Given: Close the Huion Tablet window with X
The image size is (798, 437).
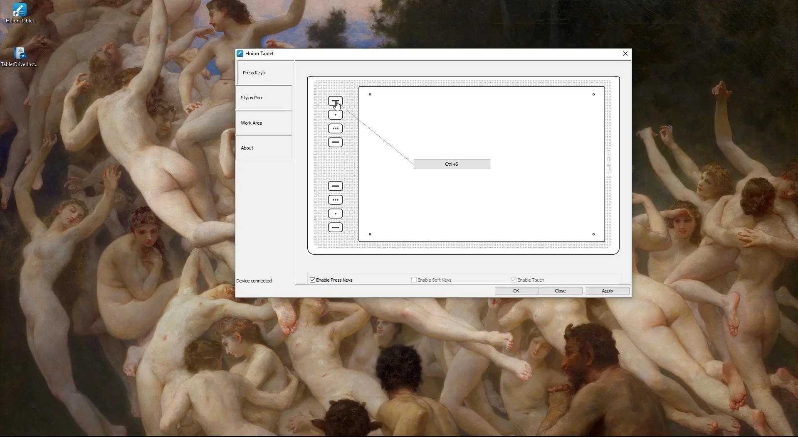Looking at the screenshot, I should [625, 54].
